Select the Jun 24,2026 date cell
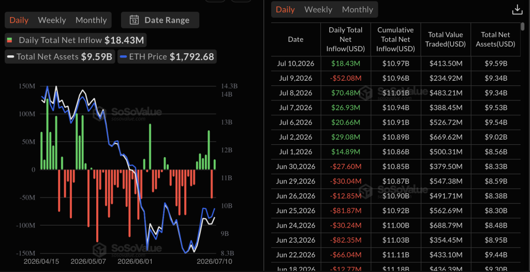 pos(296,225)
